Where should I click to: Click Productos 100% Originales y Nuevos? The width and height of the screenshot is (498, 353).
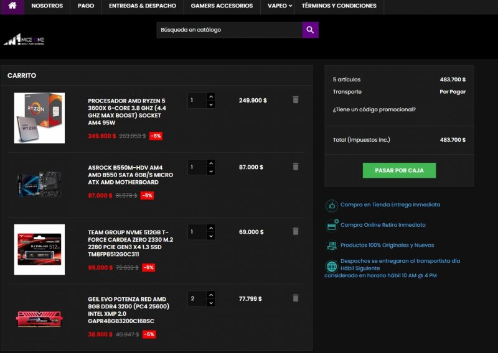click(387, 245)
